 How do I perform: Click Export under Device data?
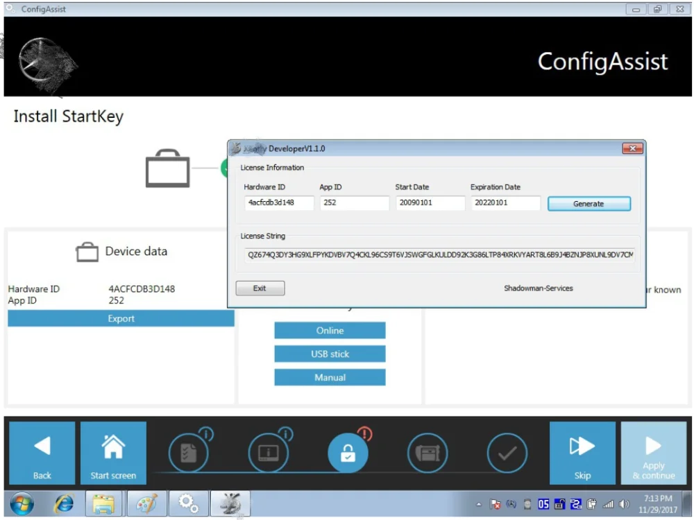[x=121, y=318]
